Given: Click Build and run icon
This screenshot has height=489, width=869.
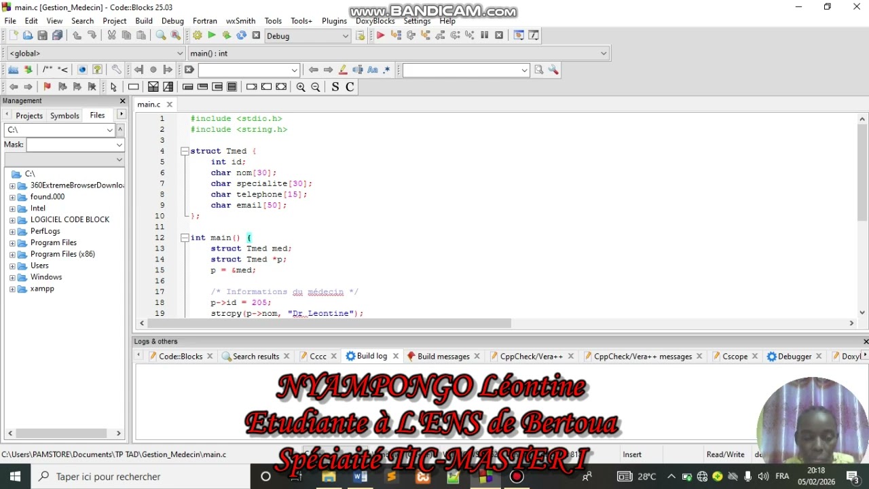Looking at the screenshot, I should pyautogui.click(x=226, y=35).
